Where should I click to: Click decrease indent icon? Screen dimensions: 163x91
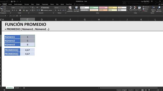[x=37, y=10]
